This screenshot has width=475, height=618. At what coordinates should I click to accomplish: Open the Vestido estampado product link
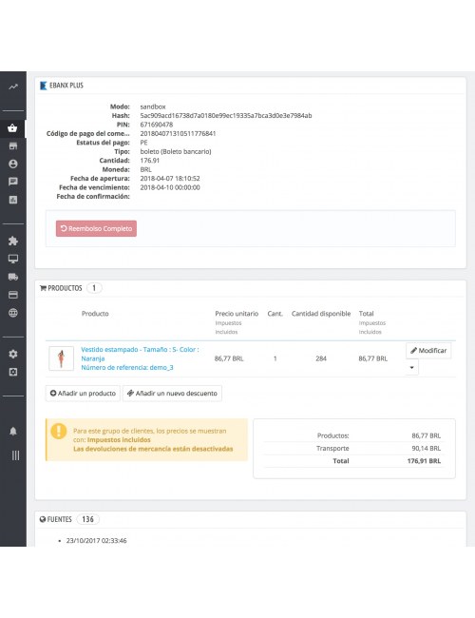[x=140, y=354]
